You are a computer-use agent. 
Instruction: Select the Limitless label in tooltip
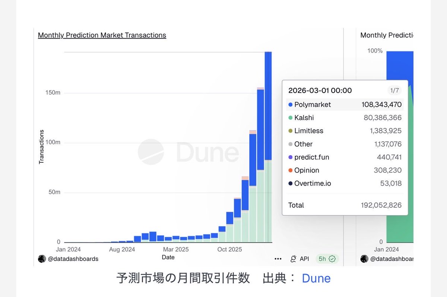pos(309,131)
